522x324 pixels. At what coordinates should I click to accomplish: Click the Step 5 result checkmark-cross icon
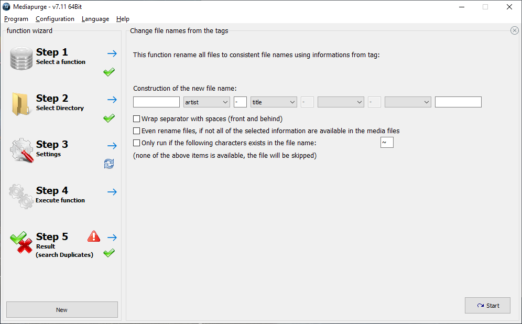21,242
